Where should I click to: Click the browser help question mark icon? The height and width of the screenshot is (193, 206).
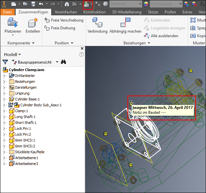tap(81, 54)
